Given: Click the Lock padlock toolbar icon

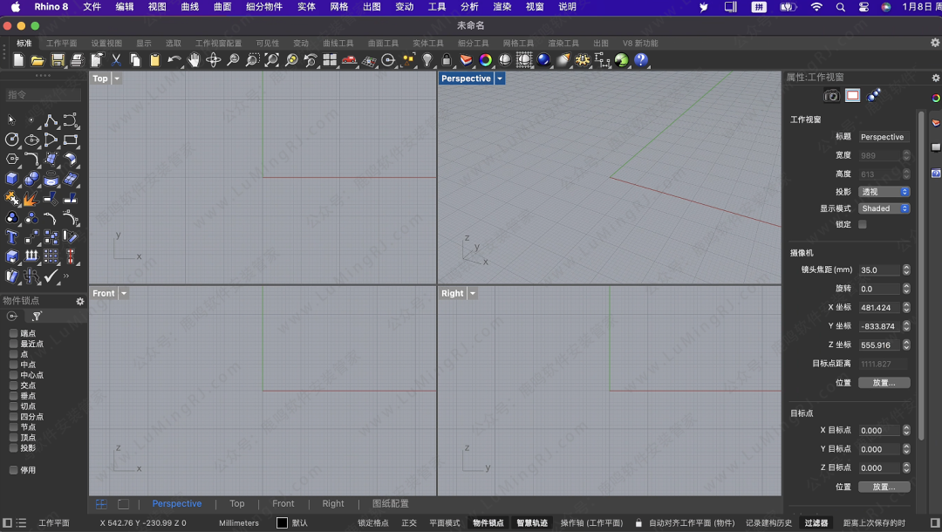Looking at the screenshot, I should [x=447, y=60].
